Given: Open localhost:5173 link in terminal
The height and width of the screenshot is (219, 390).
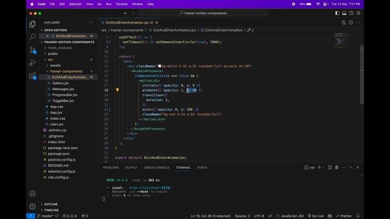Looking at the screenshot, I should click(x=150, y=188).
